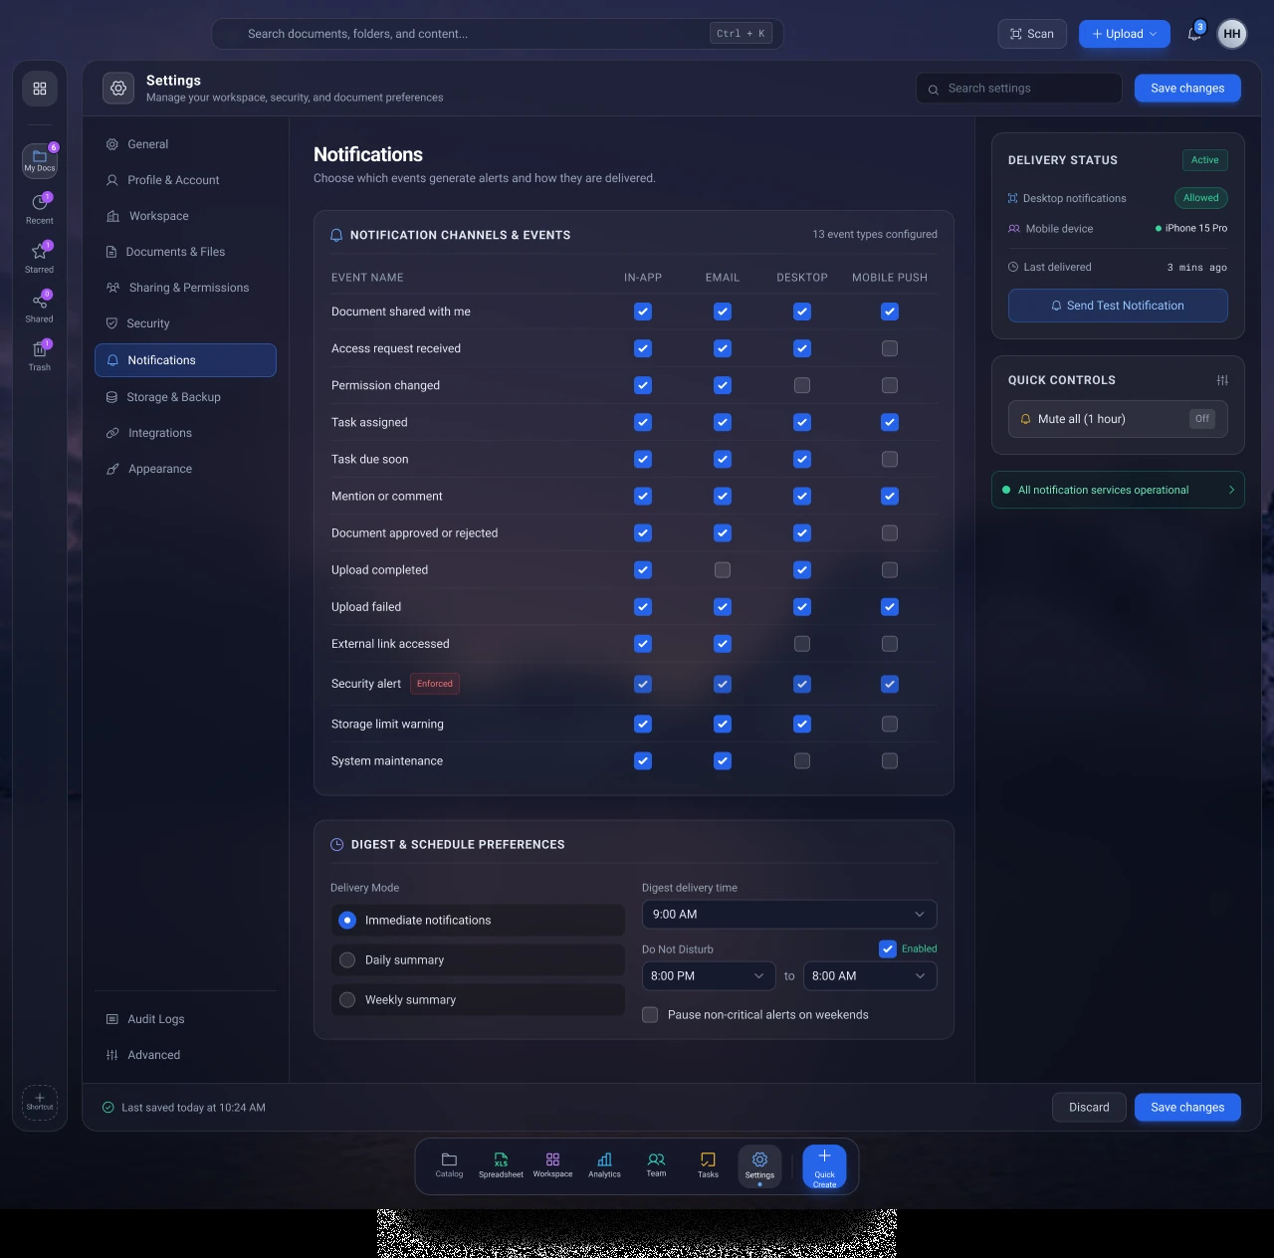Add a shortcut in the left rail
The width and height of the screenshot is (1274, 1258).
(40, 1102)
